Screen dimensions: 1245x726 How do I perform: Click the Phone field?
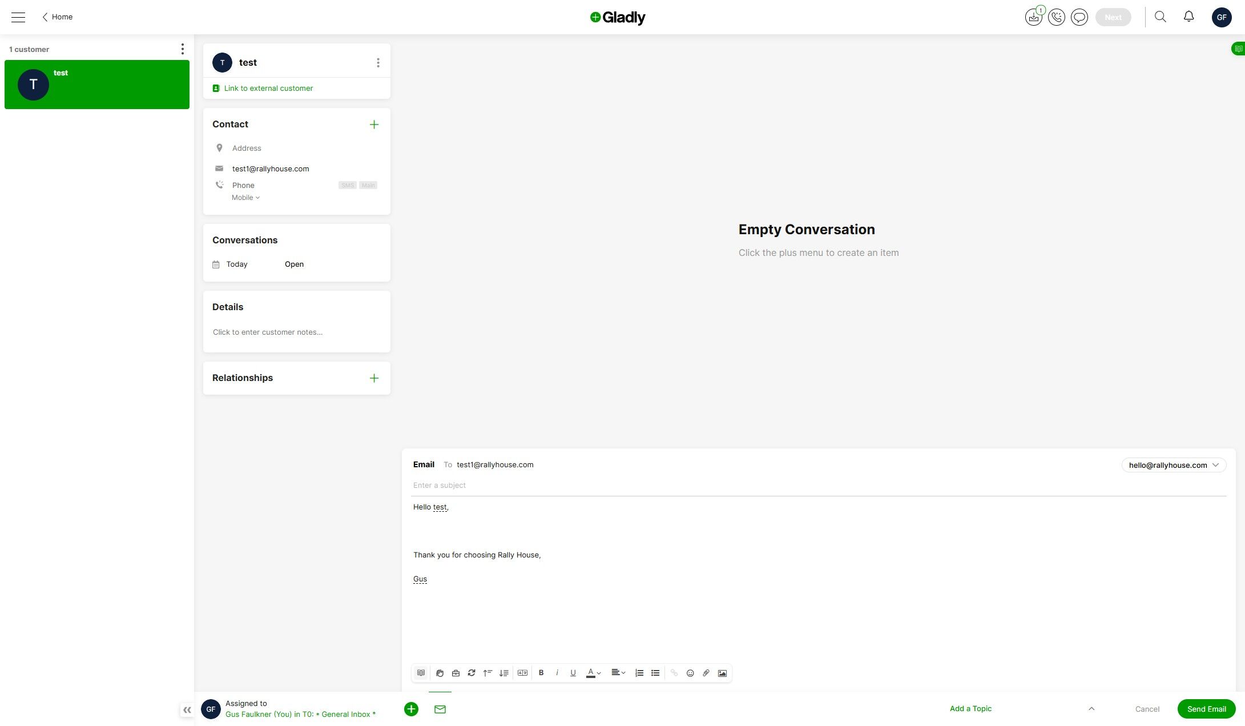[x=243, y=185]
